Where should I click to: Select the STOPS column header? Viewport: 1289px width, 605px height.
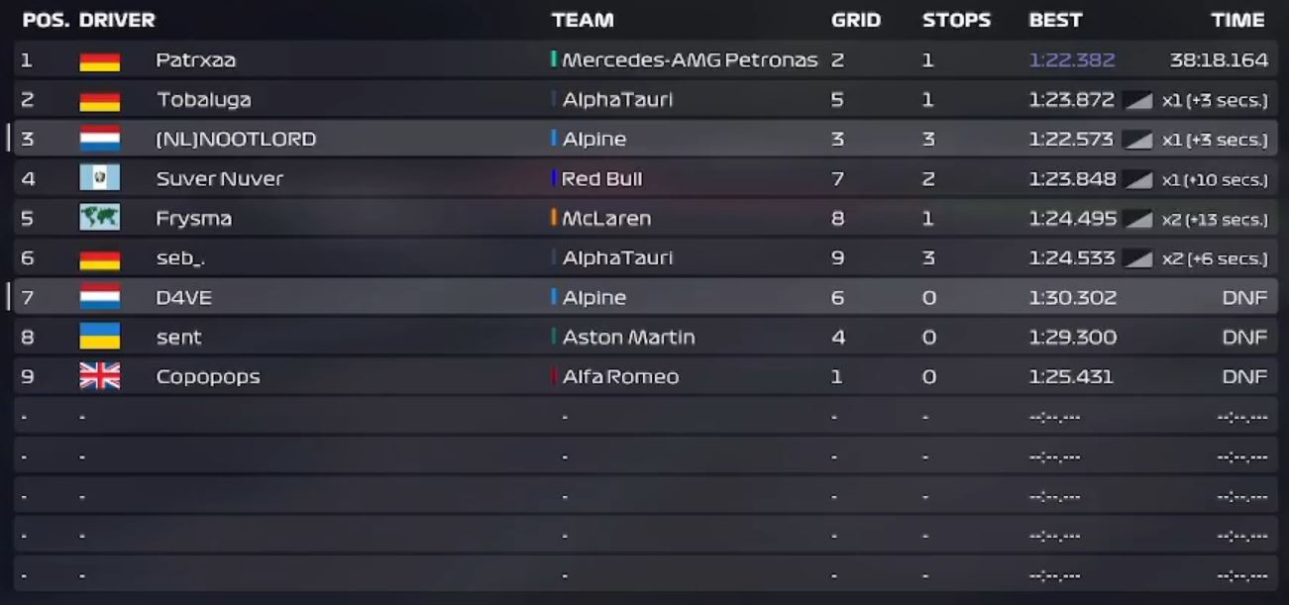pos(956,20)
